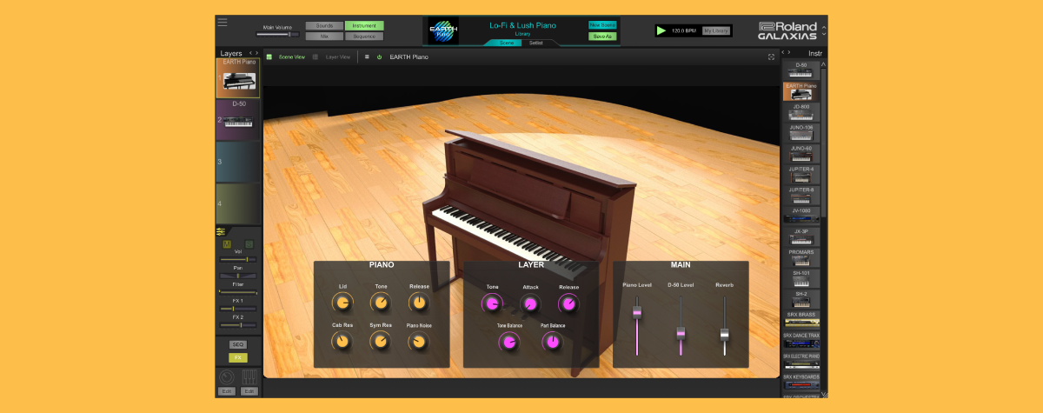Switch to the Sequence view tab
This screenshot has width=1043, height=413.
pos(364,37)
